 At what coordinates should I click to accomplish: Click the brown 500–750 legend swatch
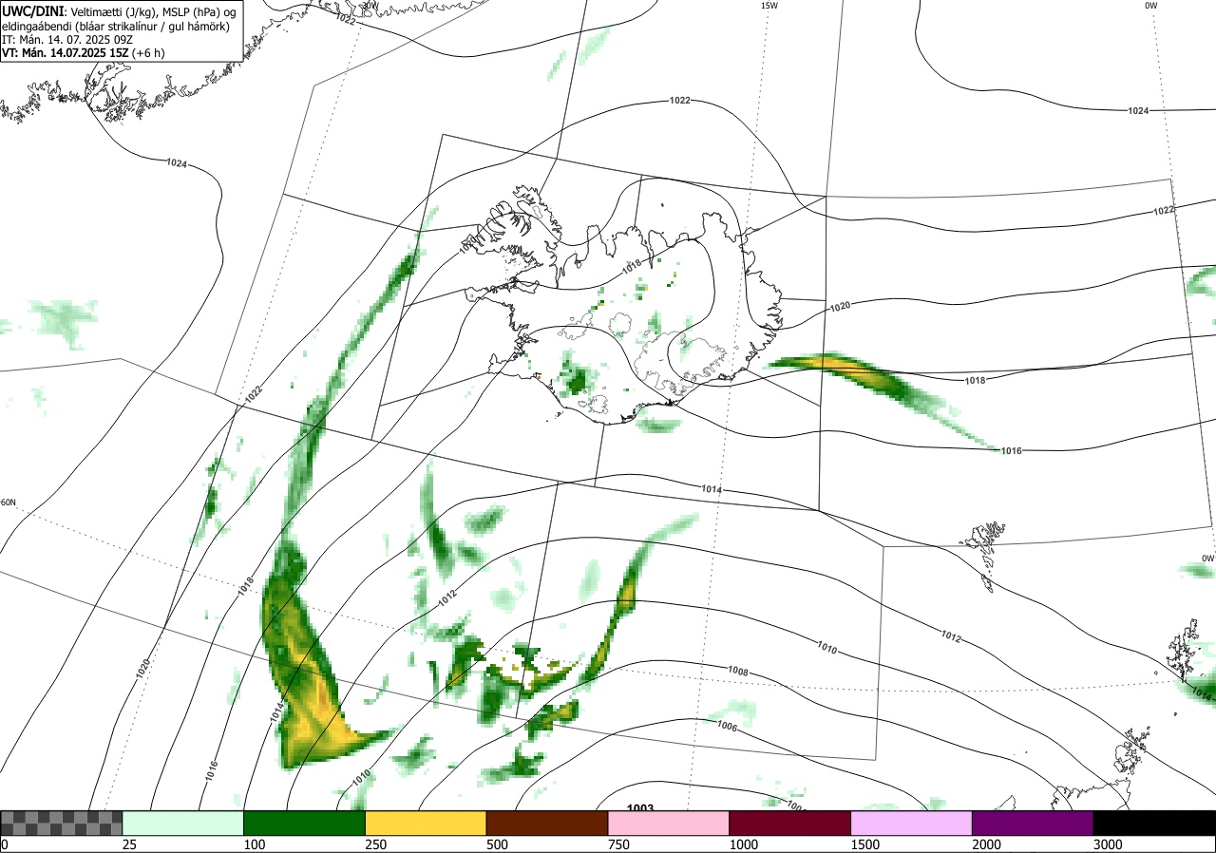click(547, 823)
